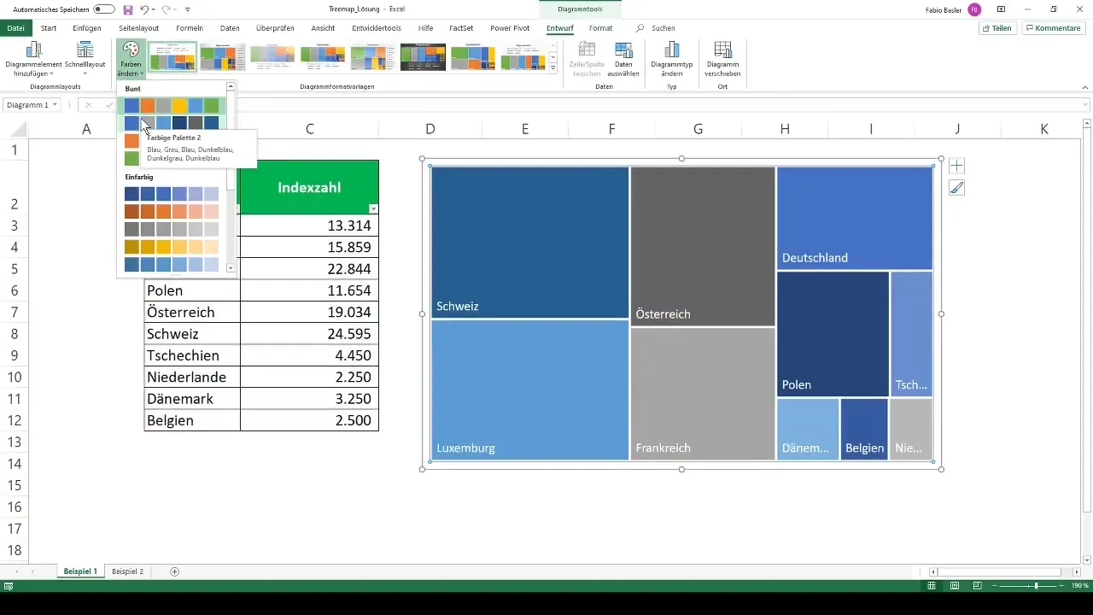Screen dimensions: 1093x615
Task: Switch to the Formeln ribbon tab
Action: point(190,28)
